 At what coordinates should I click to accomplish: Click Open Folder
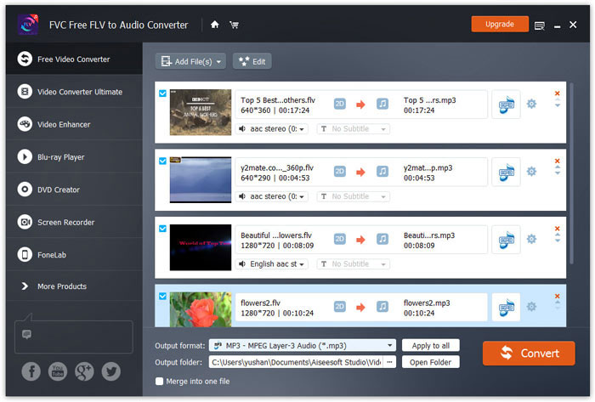(431, 362)
